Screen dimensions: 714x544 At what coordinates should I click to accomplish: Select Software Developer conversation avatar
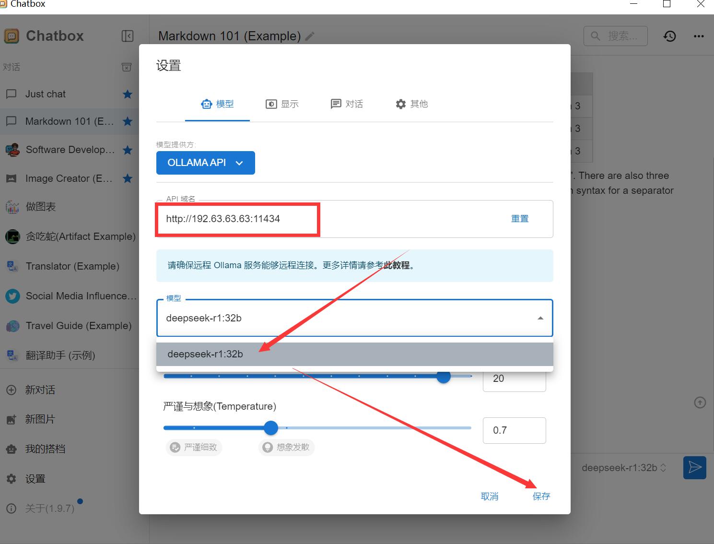click(12, 150)
